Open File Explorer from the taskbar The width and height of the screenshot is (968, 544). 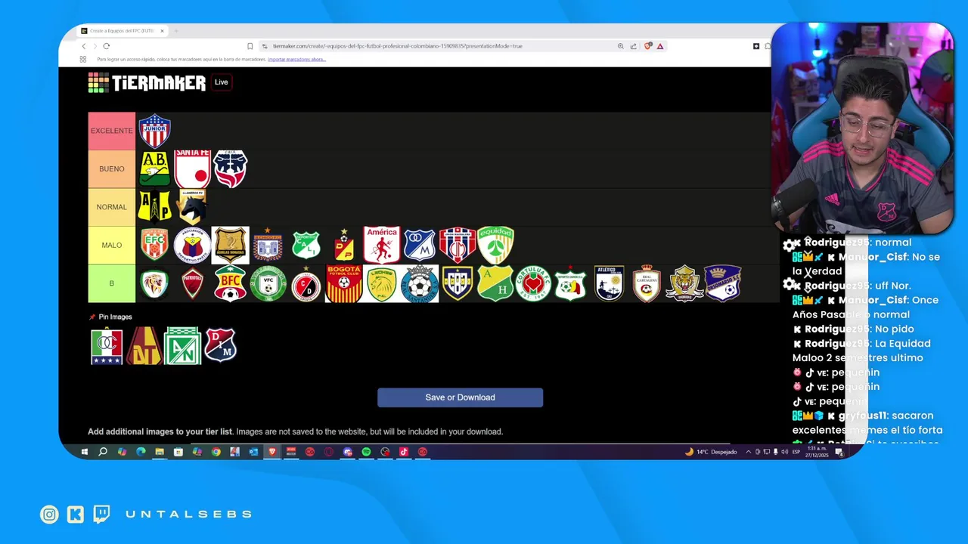point(160,452)
